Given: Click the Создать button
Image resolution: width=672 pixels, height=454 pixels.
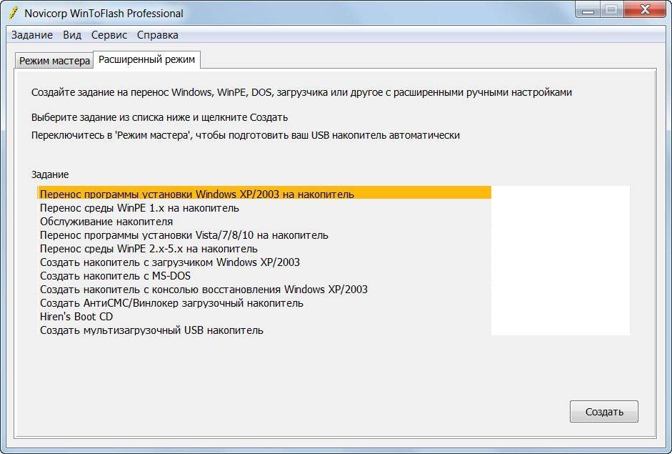Looking at the screenshot, I should (604, 412).
